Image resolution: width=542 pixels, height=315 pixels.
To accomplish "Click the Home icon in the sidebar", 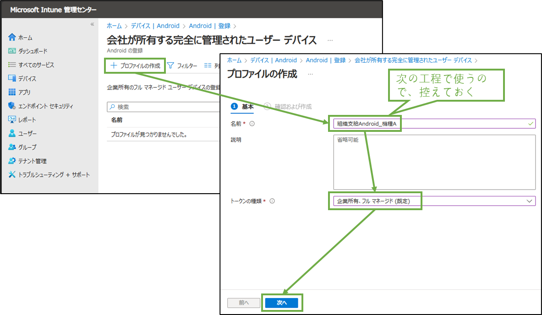I will 12,37.
